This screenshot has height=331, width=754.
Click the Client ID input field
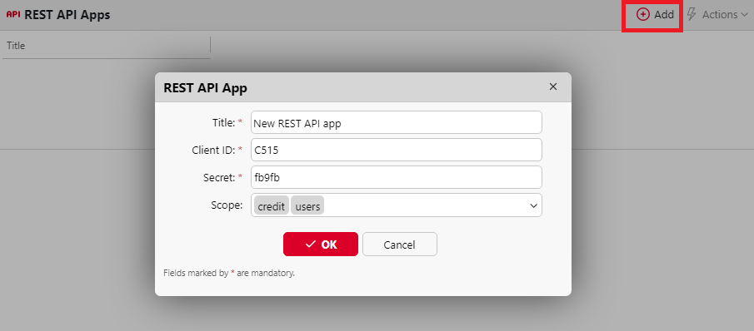pyautogui.click(x=397, y=150)
